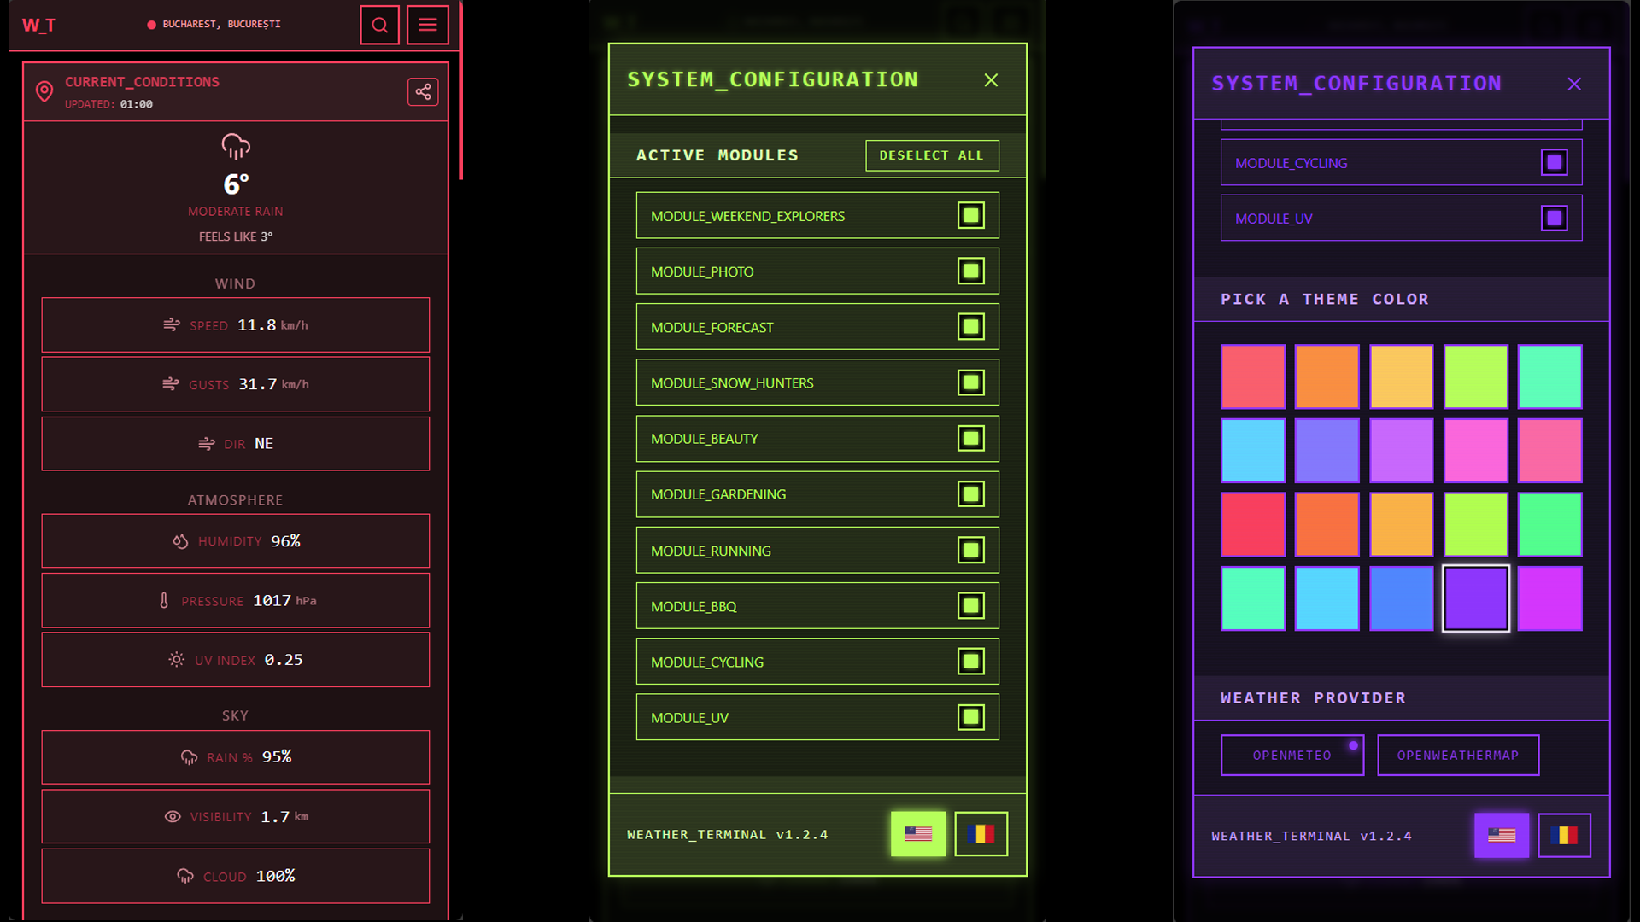Click the share icon on CURRENT_CONDITIONS panel
The image size is (1640, 922).
pyautogui.click(x=423, y=91)
